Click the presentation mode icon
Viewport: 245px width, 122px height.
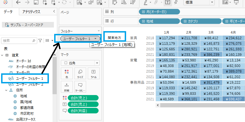click(236, 3)
